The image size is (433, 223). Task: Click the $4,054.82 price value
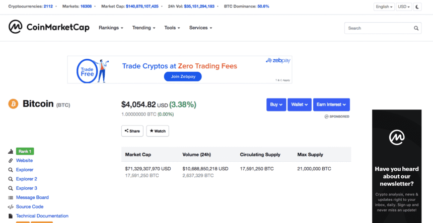point(138,104)
